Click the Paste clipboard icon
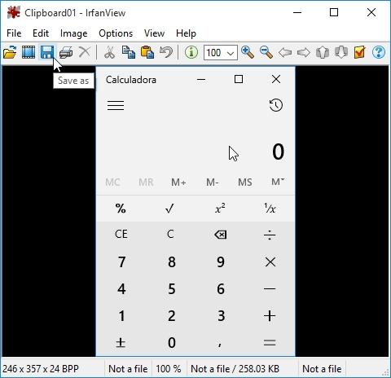Viewport: 391px width, 378px height. (x=147, y=52)
